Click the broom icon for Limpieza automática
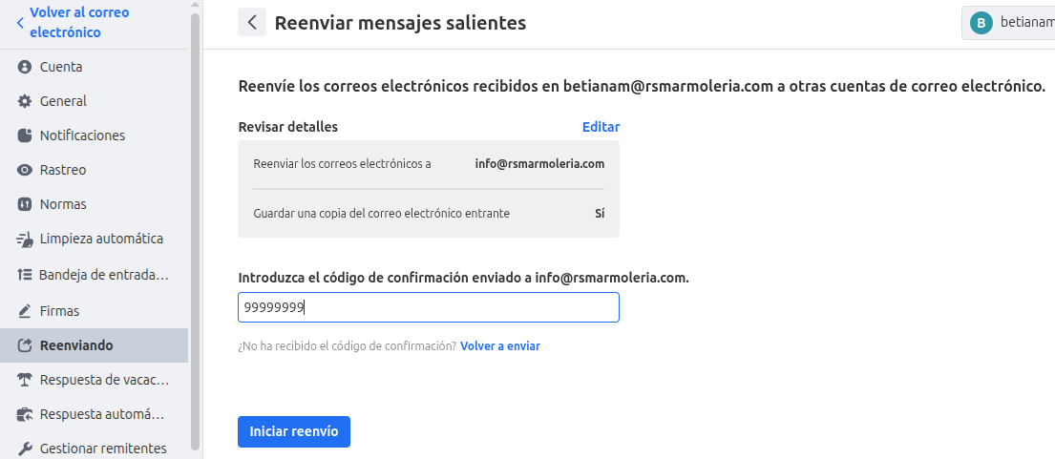Viewport: 1055px width, 459px height. click(x=26, y=239)
